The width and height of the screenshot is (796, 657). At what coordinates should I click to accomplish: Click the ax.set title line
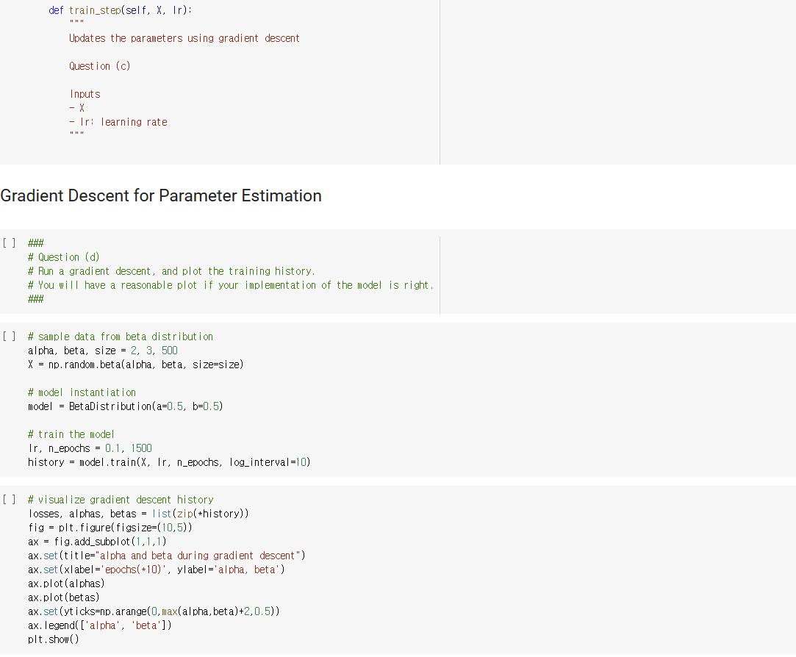(x=167, y=556)
